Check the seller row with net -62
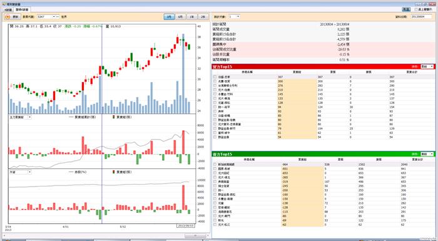The image size is (438, 241). click(x=215, y=225)
